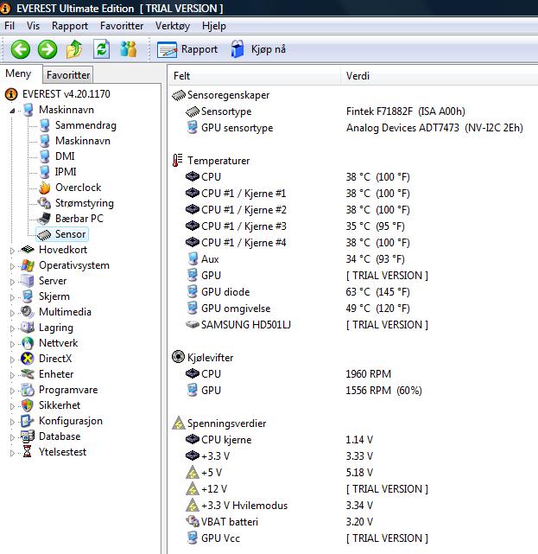The height and width of the screenshot is (554, 538).
Task: Click the Bærbar PC laptop icon
Action: point(45,219)
